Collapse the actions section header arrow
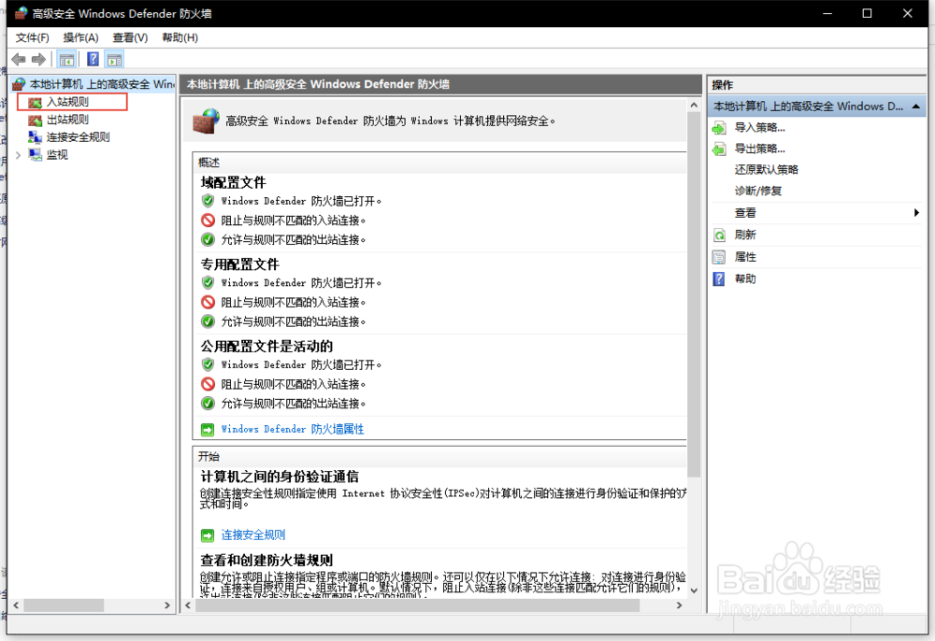The image size is (935, 641). click(916, 107)
